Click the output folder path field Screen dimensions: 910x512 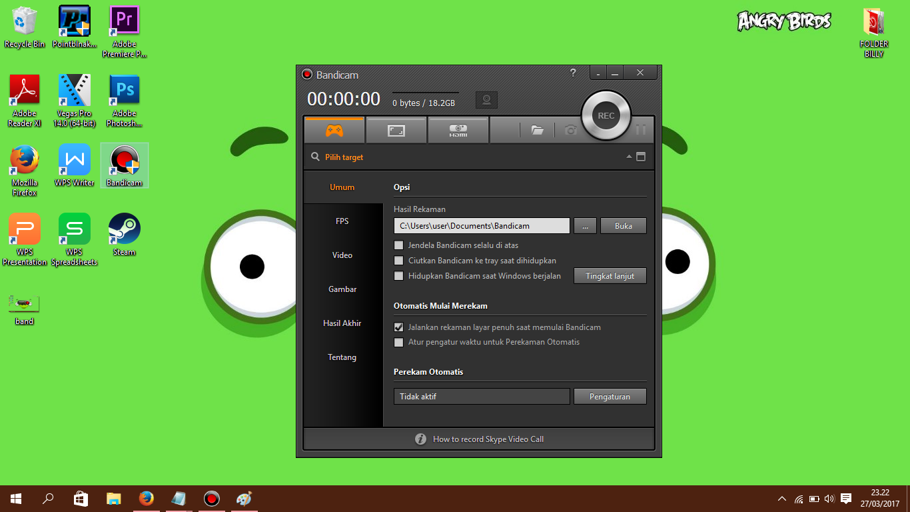point(482,226)
